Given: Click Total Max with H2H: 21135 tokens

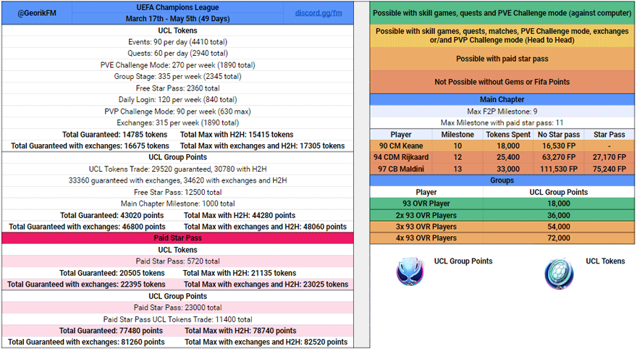Looking at the screenshot, I should 240,273.
